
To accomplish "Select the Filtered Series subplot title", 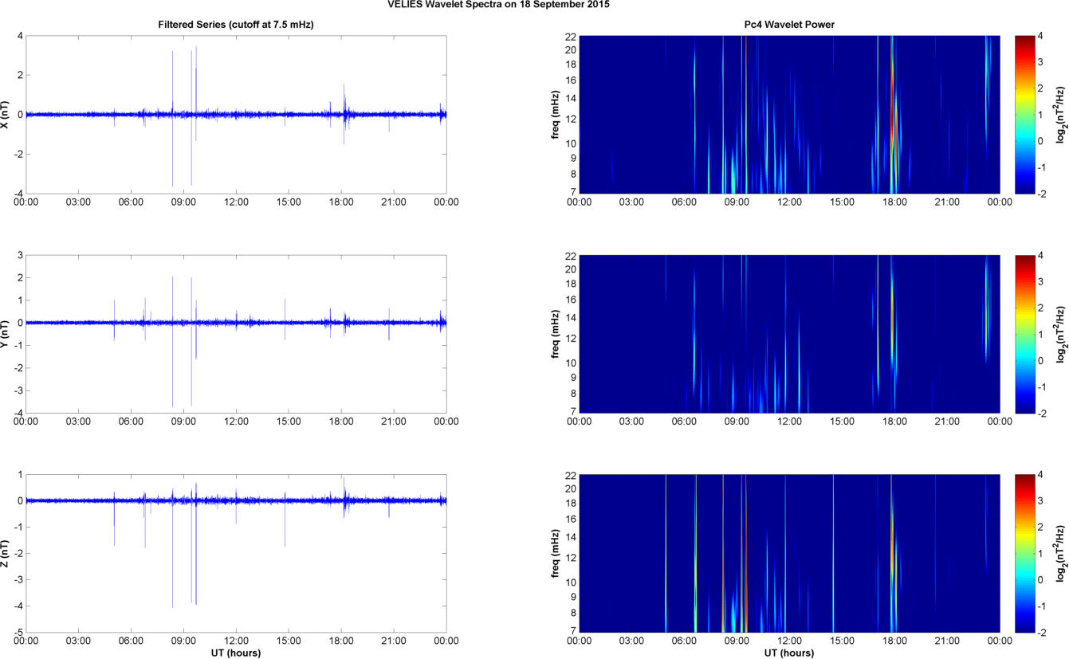I will pyautogui.click(x=236, y=25).
